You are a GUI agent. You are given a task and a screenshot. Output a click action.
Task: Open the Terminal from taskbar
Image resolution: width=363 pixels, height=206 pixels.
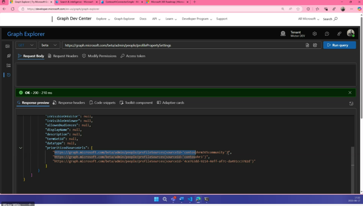(207, 199)
